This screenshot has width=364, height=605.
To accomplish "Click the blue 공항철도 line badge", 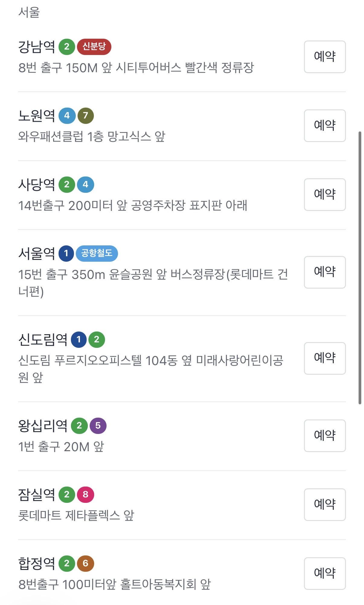I will pyautogui.click(x=97, y=253).
